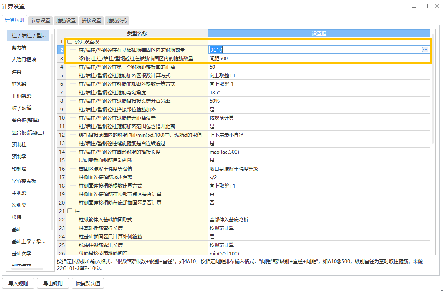Select 连梁 in the component list
This screenshot has height=291, width=443.
pos(28,72)
